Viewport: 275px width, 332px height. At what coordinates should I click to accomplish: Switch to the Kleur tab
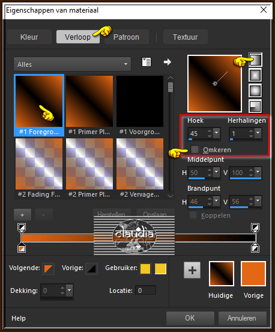29,37
